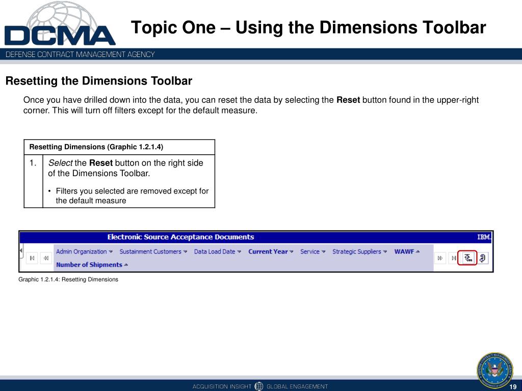The height and width of the screenshot is (391, 522).
Task: Click the Reset button in Dimensions Toolbar
Action: point(468,258)
